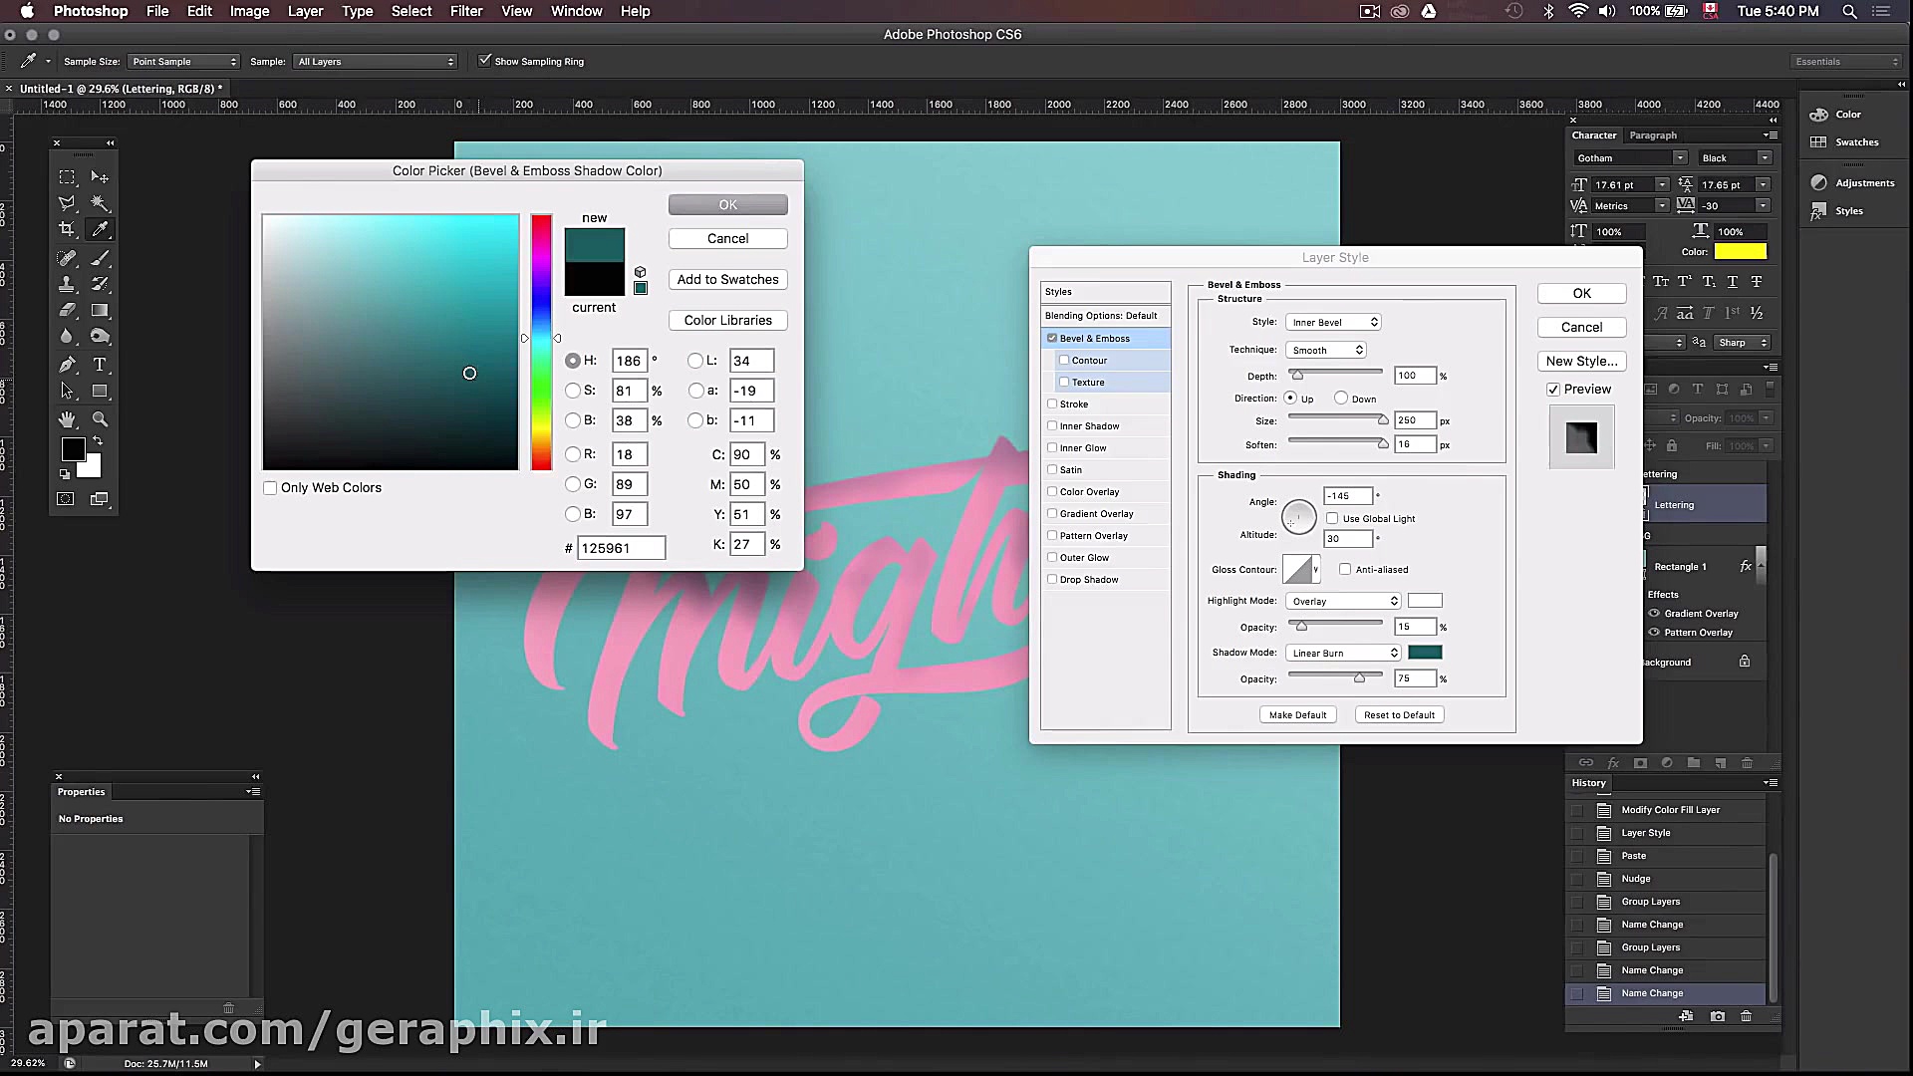Select the Pen tool
The image size is (1913, 1076).
pyautogui.click(x=67, y=365)
